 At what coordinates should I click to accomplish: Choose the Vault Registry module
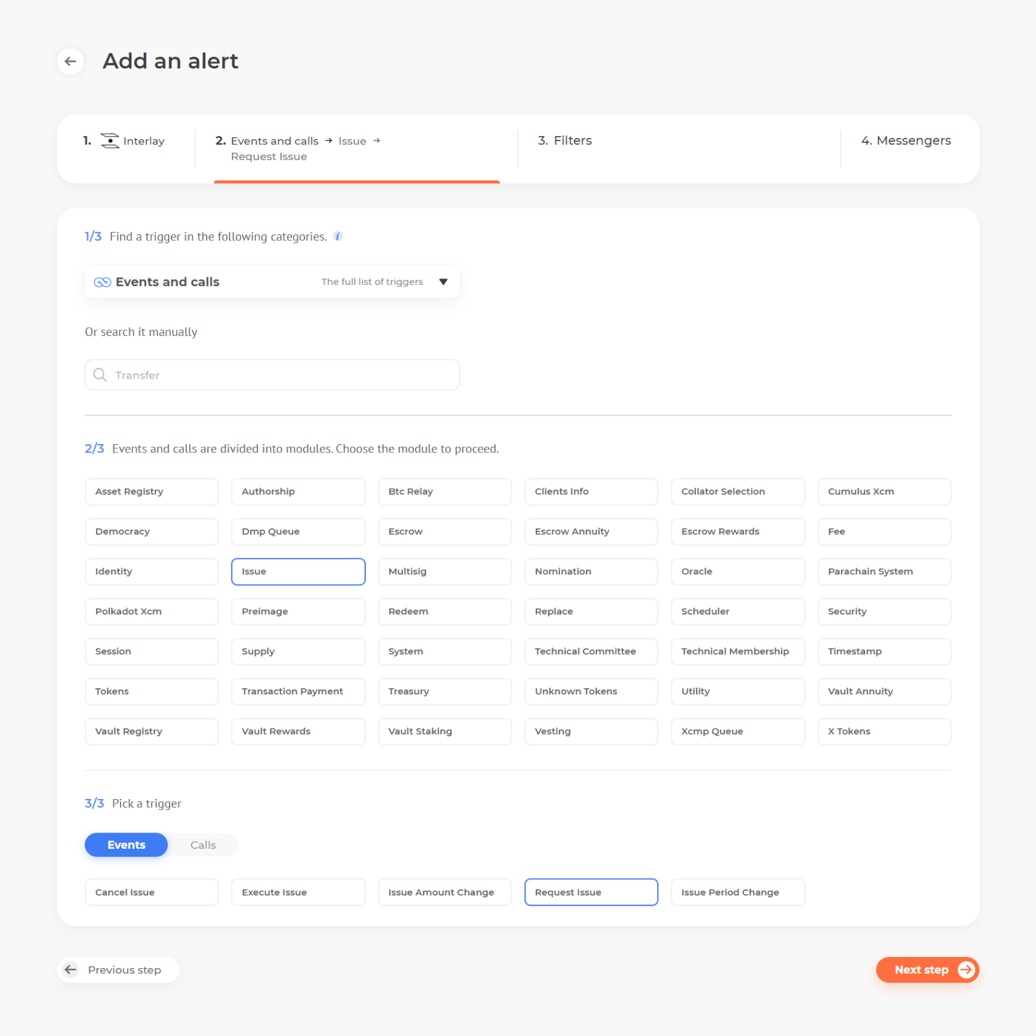pyautogui.click(x=152, y=731)
